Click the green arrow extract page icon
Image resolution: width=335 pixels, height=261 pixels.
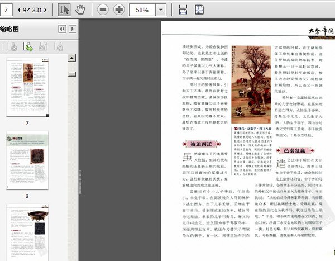click(28, 47)
